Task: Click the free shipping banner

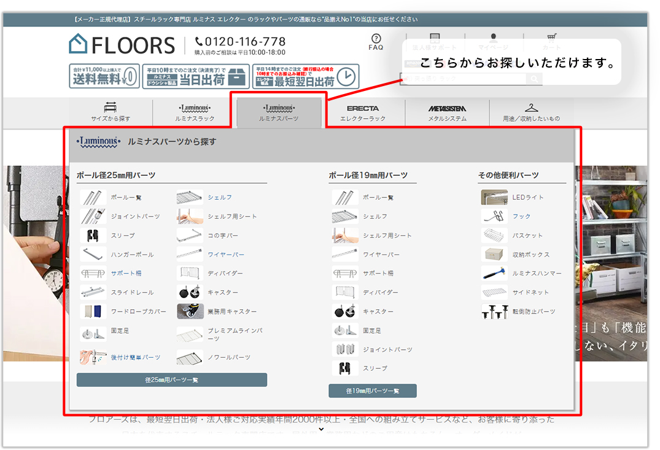Action: click(x=104, y=76)
